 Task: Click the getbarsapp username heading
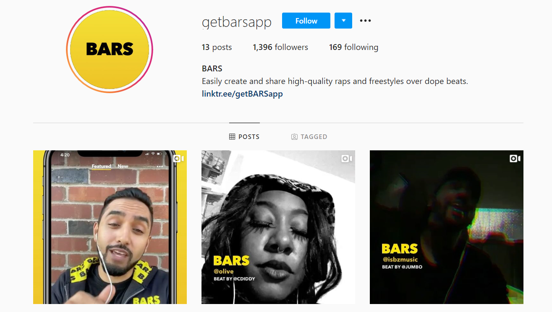237,21
